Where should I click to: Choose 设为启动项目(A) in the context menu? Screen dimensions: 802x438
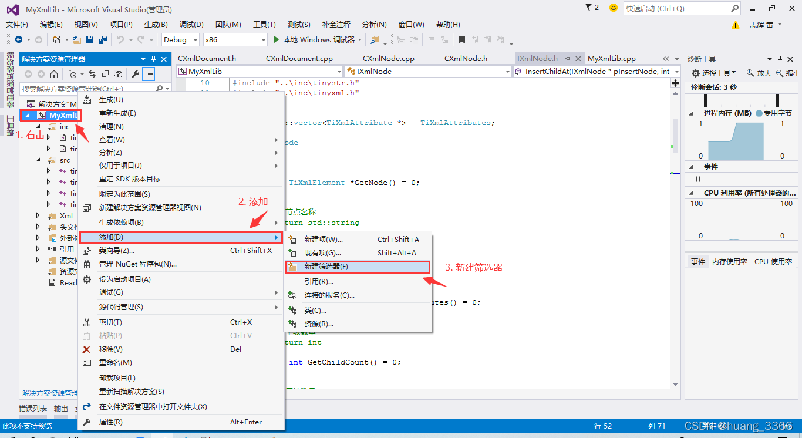click(181, 279)
